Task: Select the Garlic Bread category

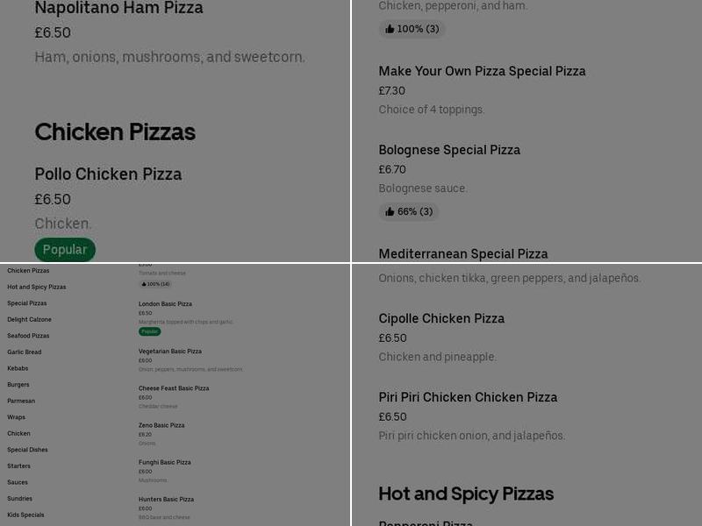Action: pyautogui.click(x=24, y=352)
